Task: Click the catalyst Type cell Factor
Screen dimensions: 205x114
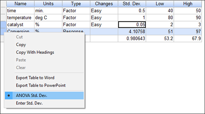Action: click(x=76, y=25)
